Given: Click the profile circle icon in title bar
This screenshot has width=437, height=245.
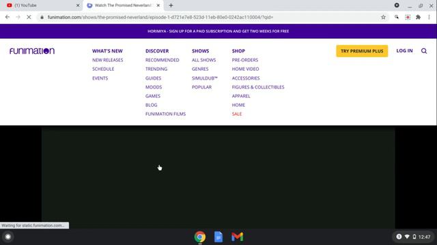Looking at the screenshot, I should click(397, 5).
